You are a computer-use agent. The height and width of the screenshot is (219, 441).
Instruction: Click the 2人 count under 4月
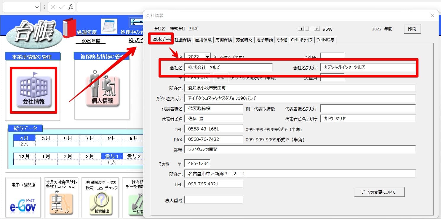pos(24,144)
